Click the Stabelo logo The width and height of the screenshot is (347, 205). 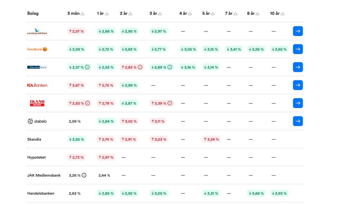point(37,121)
